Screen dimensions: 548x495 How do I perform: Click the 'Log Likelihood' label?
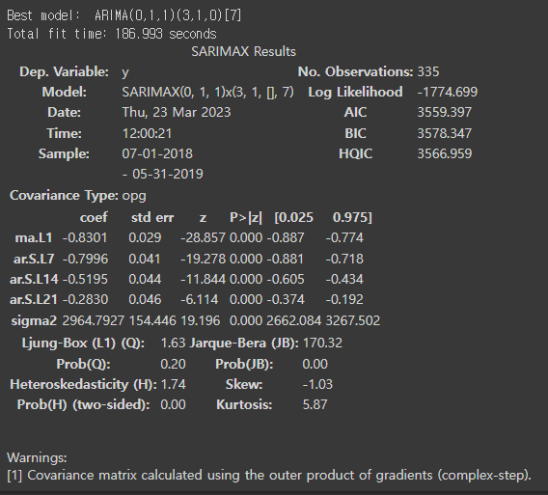(355, 93)
